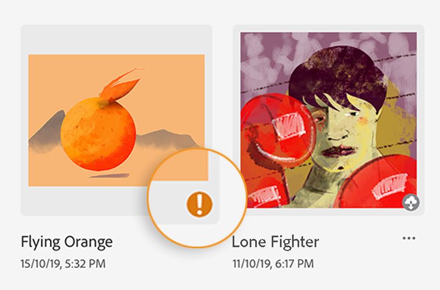The width and height of the screenshot is (440, 290).
Task: Open the three-dot menu beside Lone Fighter
Action: pyautogui.click(x=409, y=238)
